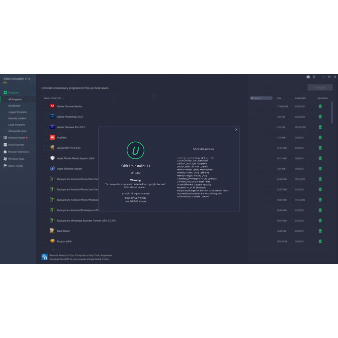Viewport: 338px width, 338px height.
Task: Click the trash icon for Adobe Premiere Pro 2021
Action: click(x=320, y=127)
